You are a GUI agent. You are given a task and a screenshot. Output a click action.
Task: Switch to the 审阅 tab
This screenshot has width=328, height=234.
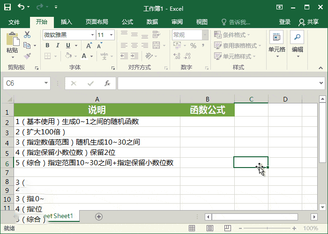(x=177, y=22)
